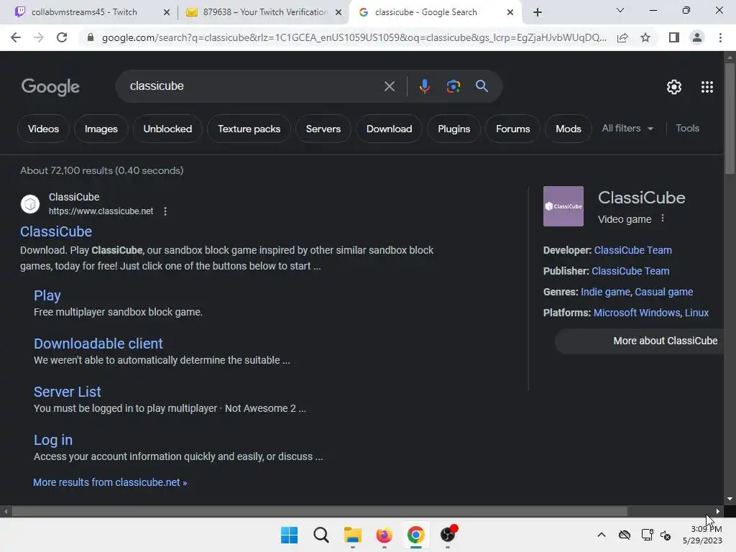Filter results by Images
Image resolution: width=736 pixels, height=552 pixels.
tap(101, 129)
